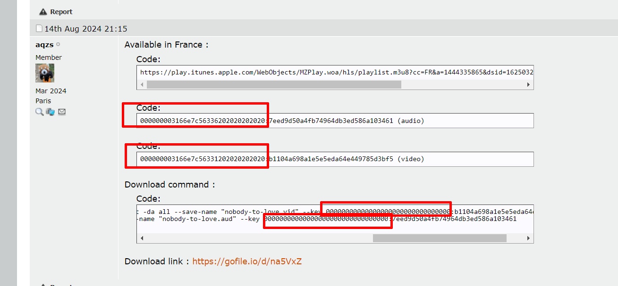Image resolution: width=618 pixels, height=286 pixels.
Task: Open the aqzs username profile link
Action: point(44,45)
